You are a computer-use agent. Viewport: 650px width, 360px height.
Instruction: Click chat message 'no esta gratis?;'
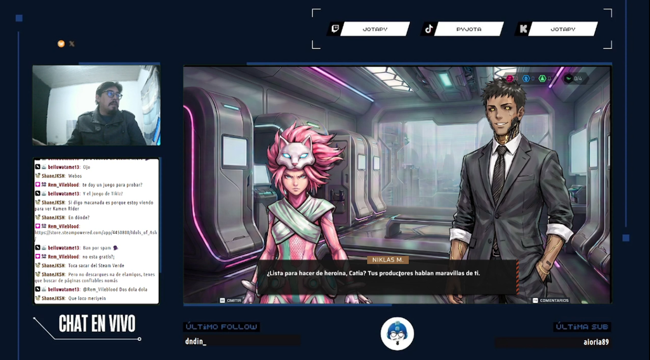pos(98,257)
